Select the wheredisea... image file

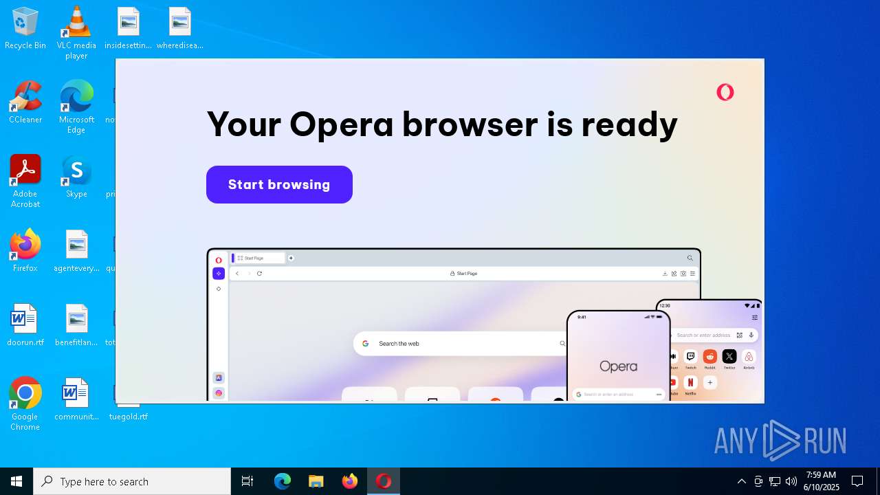[179, 29]
